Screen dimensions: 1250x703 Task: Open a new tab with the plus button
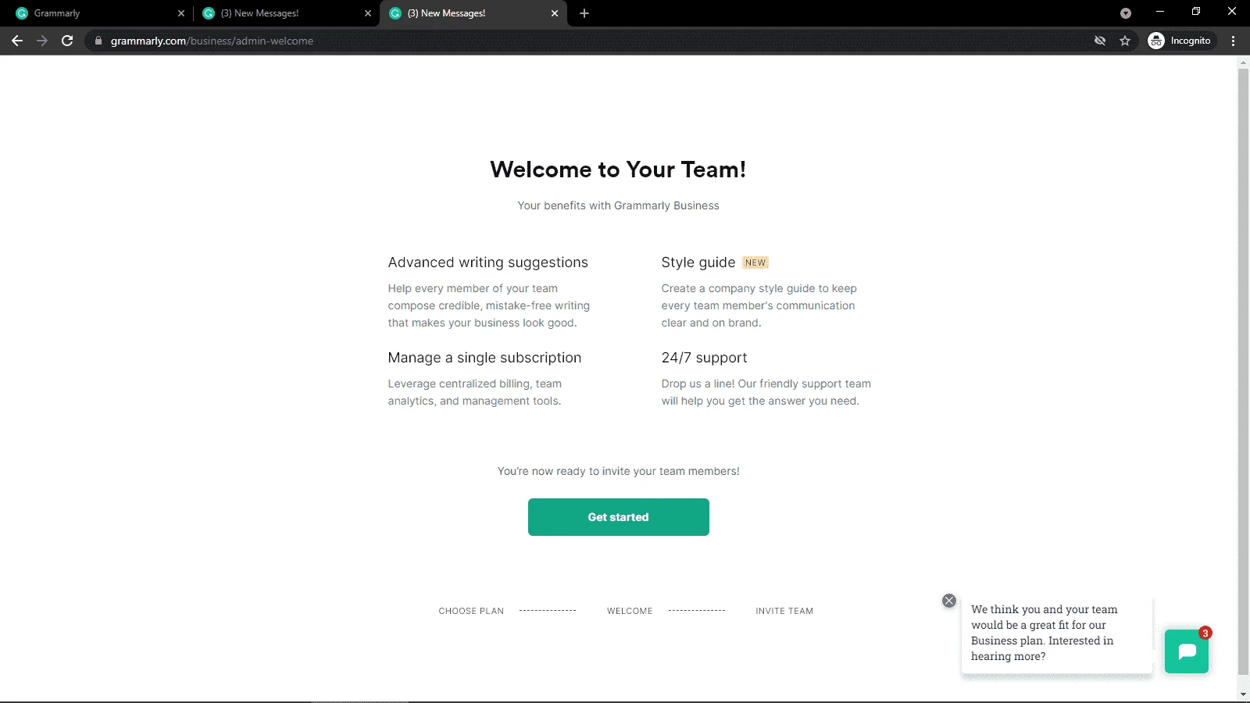coord(584,13)
